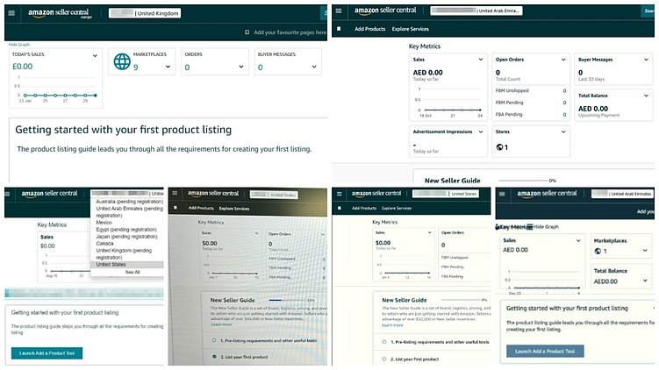Click bookmark icon beside Add Products top-right
Image resolution: width=659 pixels, height=370 pixels.
tap(339, 29)
